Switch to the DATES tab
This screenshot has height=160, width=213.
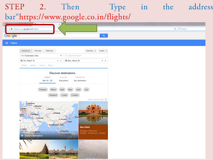click(47, 79)
